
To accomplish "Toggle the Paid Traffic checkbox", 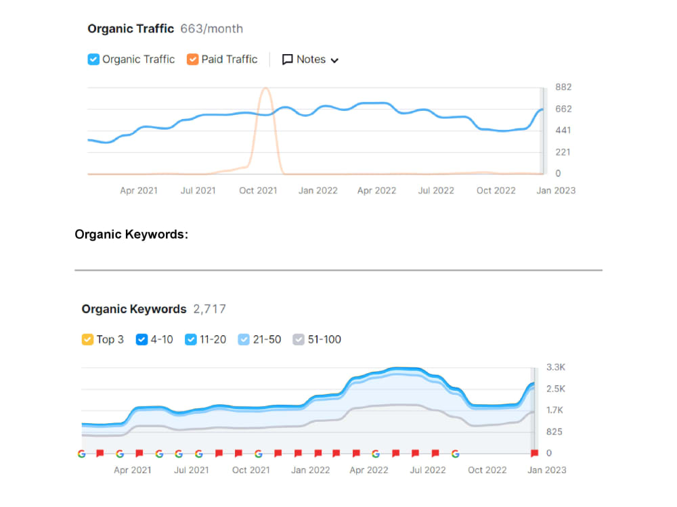I will [192, 59].
